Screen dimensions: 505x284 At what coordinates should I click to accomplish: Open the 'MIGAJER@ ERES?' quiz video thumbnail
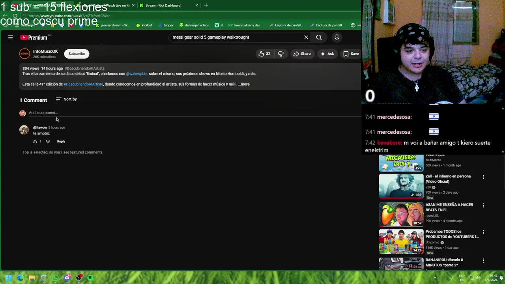(x=401, y=163)
